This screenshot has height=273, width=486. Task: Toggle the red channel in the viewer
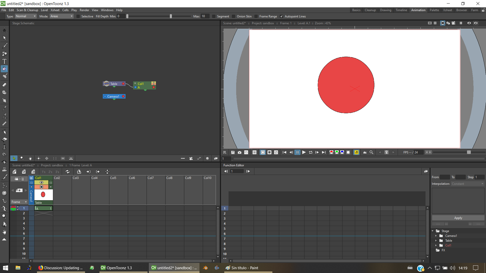click(332, 152)
